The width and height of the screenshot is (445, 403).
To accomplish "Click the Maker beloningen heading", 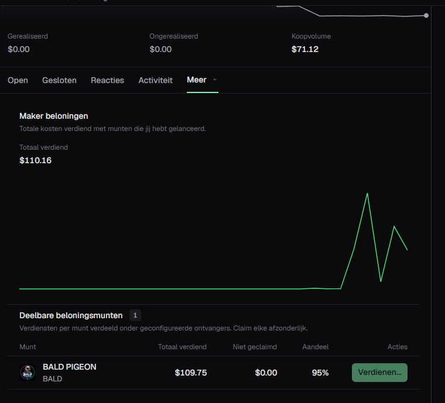I will (54, 116).
